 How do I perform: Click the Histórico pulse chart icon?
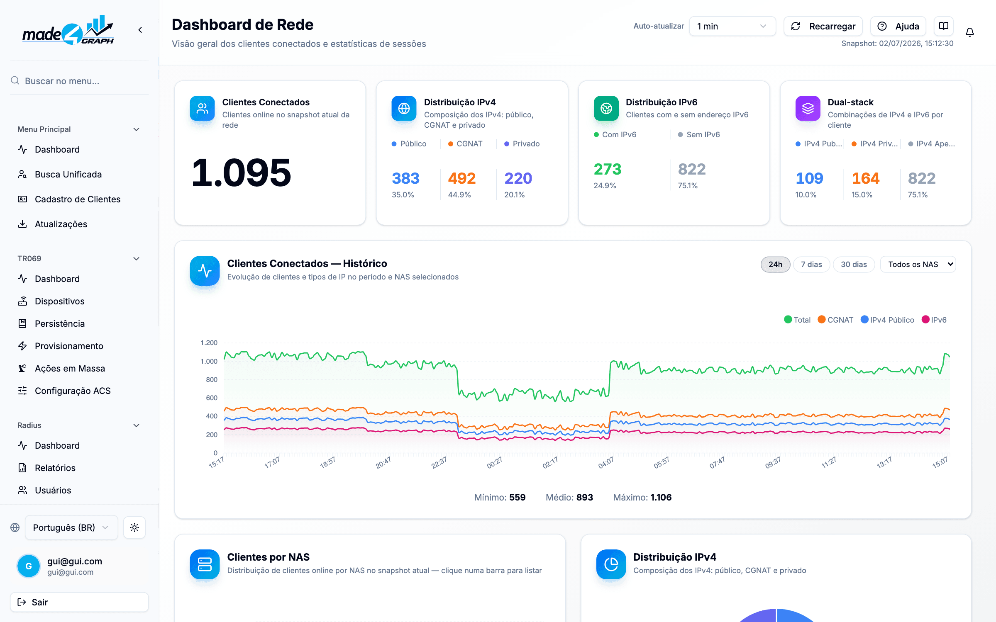point(205,271)
